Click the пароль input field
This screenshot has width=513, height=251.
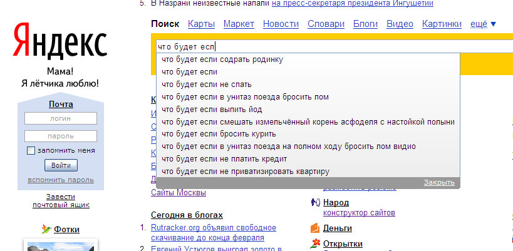click(x=61, y=136)
